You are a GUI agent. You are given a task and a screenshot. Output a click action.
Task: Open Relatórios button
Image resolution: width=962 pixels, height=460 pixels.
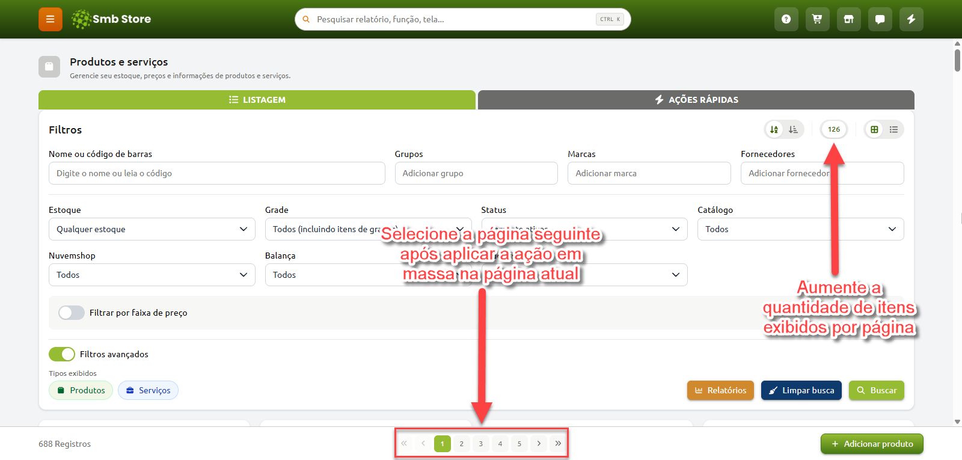click(x=720, y=390)
